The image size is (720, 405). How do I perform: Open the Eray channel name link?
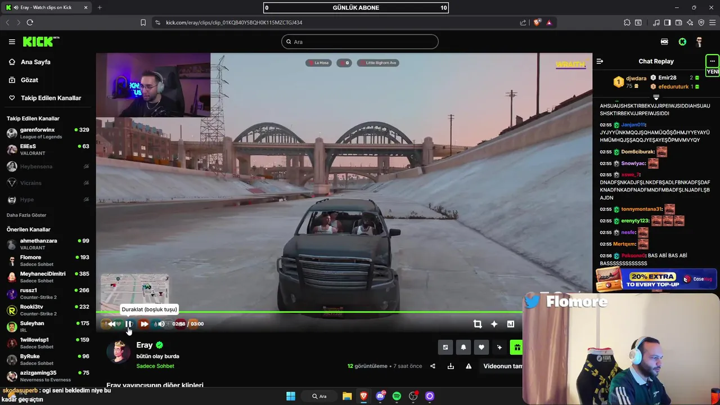(x=145, y=345)
